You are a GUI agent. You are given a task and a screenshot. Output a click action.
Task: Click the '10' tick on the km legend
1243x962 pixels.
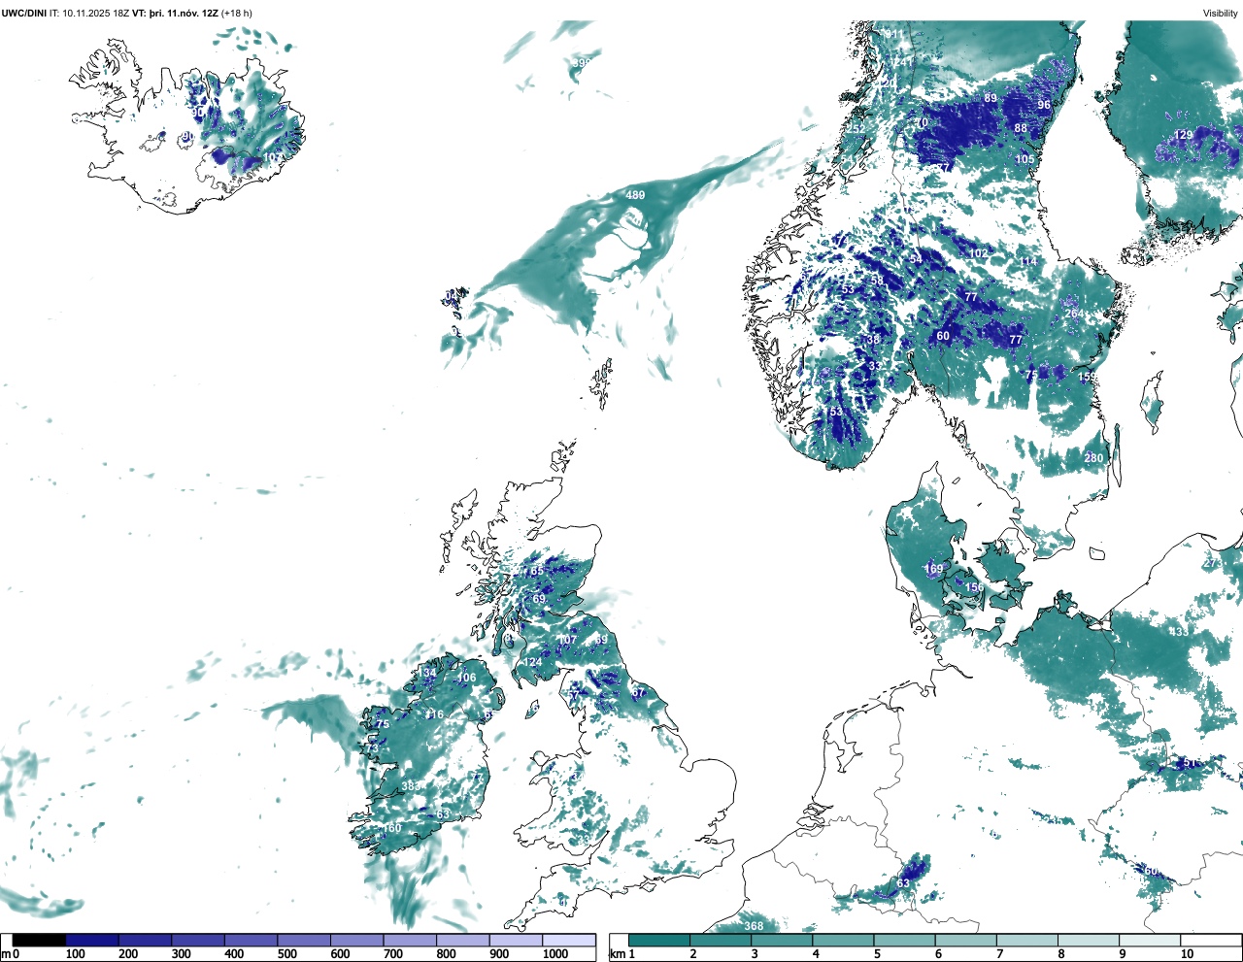tap(1187, 954)
